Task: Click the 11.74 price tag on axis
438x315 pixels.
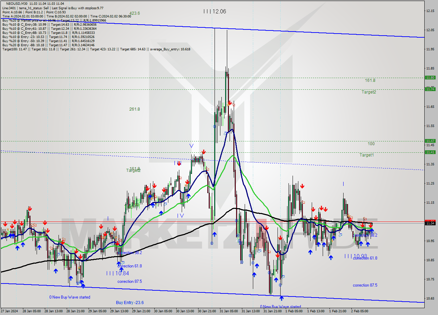Action: click(x=430, y=89)
